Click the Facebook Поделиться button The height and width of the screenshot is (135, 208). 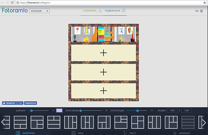(30, 103)
